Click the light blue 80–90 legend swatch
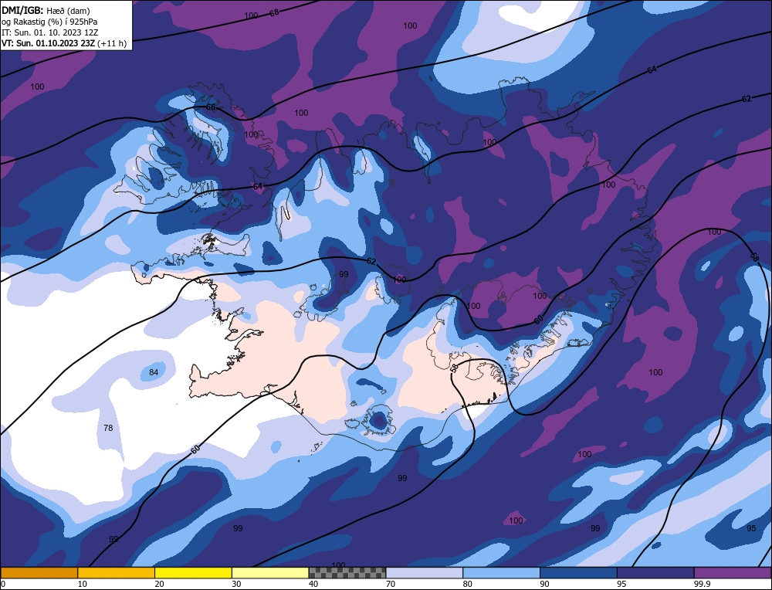The height and width of the screenshot is (590, 772). pyautogui.click(x=501, y=572)
